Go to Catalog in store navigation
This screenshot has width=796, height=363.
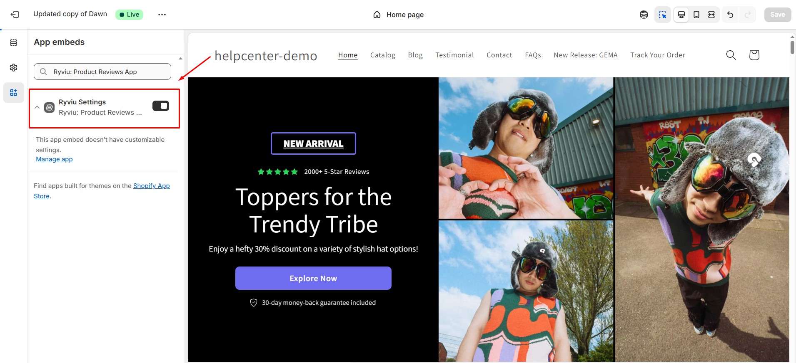(x=383, y=55)
